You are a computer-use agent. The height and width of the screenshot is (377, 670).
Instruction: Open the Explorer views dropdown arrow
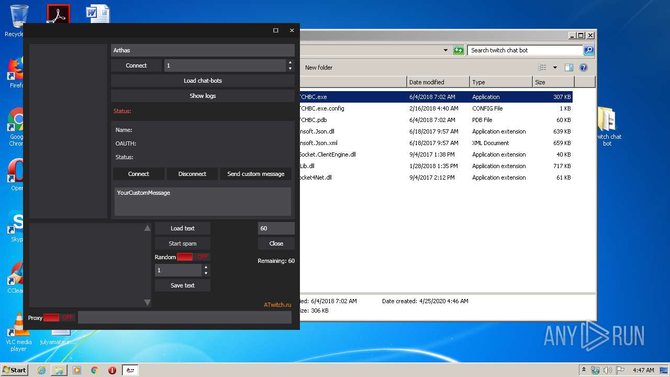(x=555, y=68)
